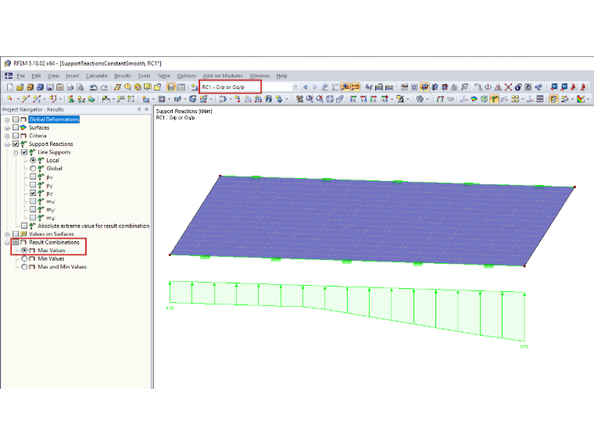Viewport: 594px width, 445px height.
Task: Choose Max and Min Values radio button
Action: (x=24, y=267)
